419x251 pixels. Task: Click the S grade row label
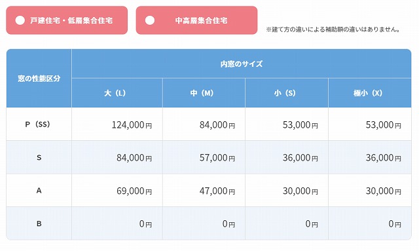[x=39, y=157]
